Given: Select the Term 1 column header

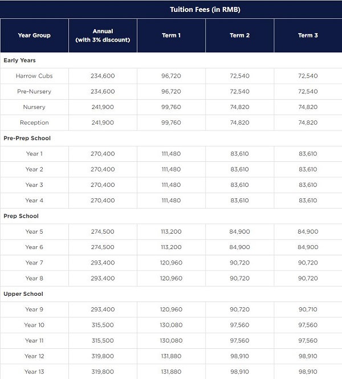Looking at the screenshot, I should click(x=171, y=35).
